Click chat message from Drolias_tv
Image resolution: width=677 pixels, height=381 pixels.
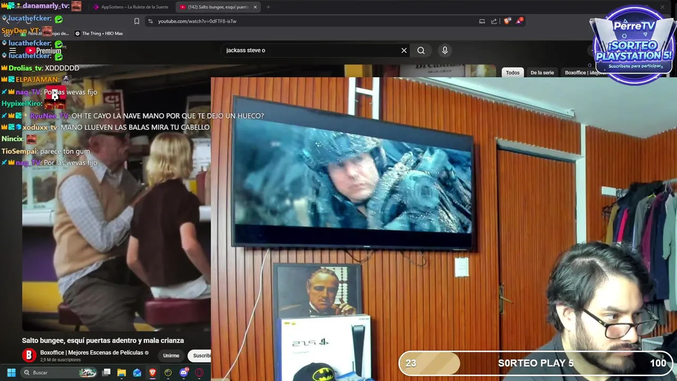click(x=40, y=68)
